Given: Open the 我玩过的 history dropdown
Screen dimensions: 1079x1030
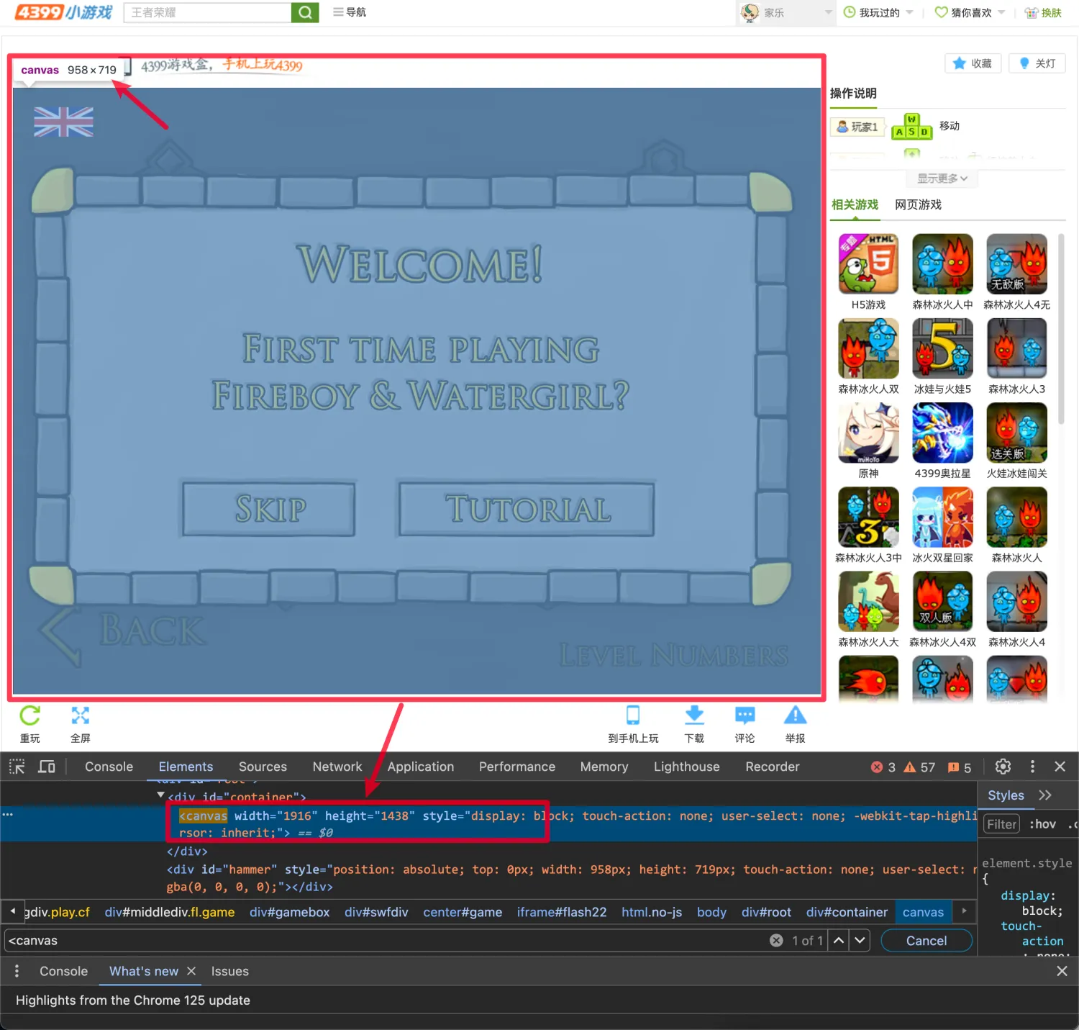Looking at the screenshot, I should click(878, 12).
